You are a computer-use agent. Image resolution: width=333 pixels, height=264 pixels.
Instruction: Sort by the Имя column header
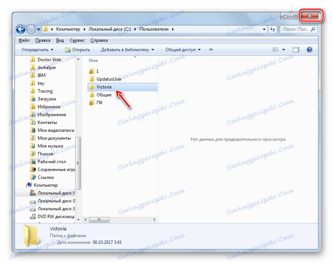pos(93,60)
